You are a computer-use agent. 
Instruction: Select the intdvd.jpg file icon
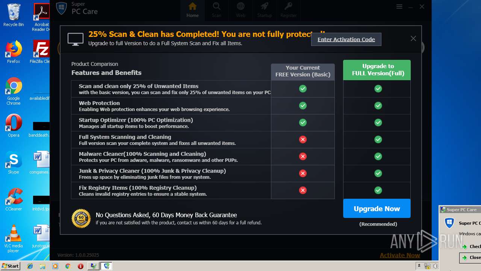pyautogui.click(x=41, y=203)
